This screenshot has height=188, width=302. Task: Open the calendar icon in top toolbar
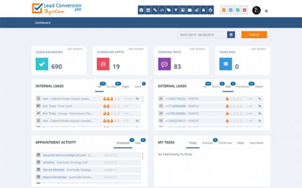[x=148, y=10]
